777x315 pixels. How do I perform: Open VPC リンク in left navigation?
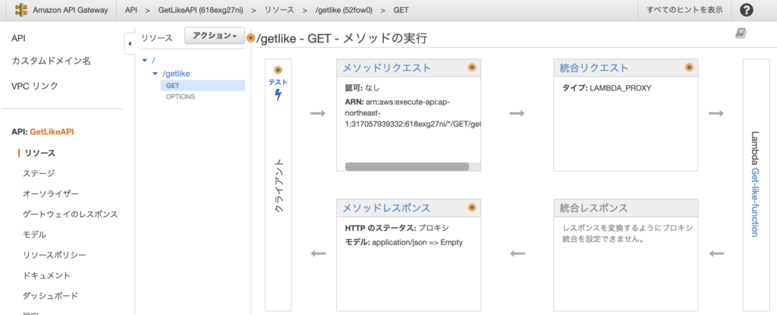35,86
